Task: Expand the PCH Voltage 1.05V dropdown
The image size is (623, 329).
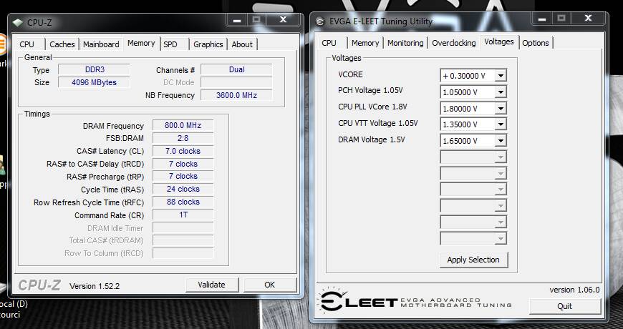Action: pos(501,92)
